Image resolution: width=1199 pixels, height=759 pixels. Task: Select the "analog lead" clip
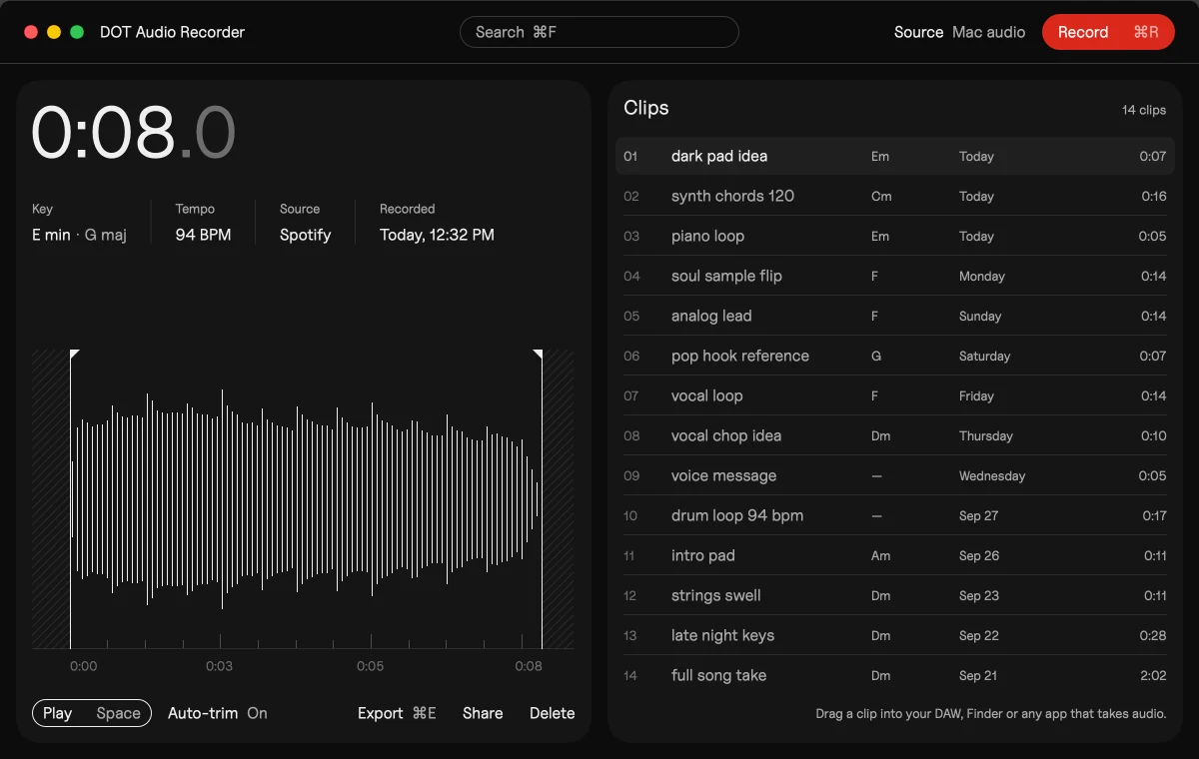point(895,316)
